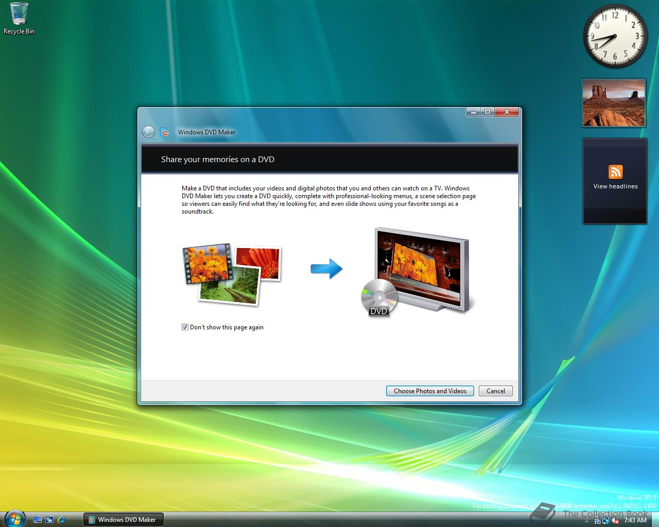Cancel the Windows DVD Maker wizard

(496, 391)
